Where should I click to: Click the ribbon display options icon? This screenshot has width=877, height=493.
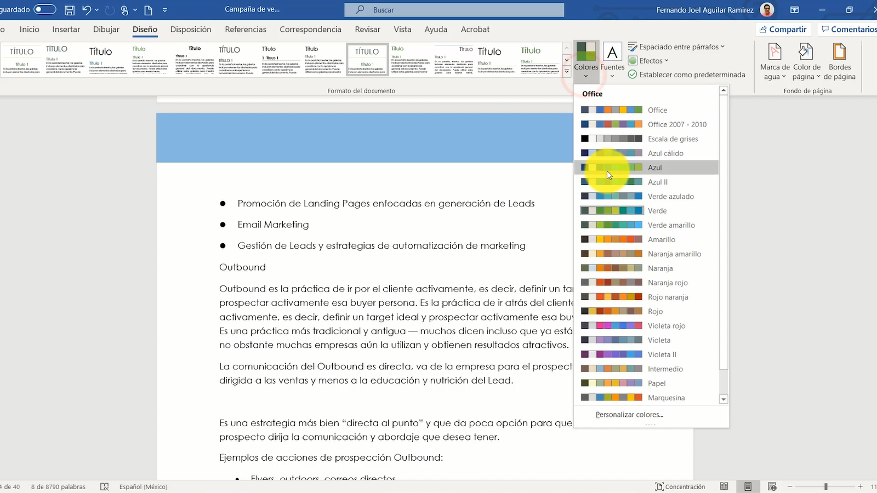point(794,10)
